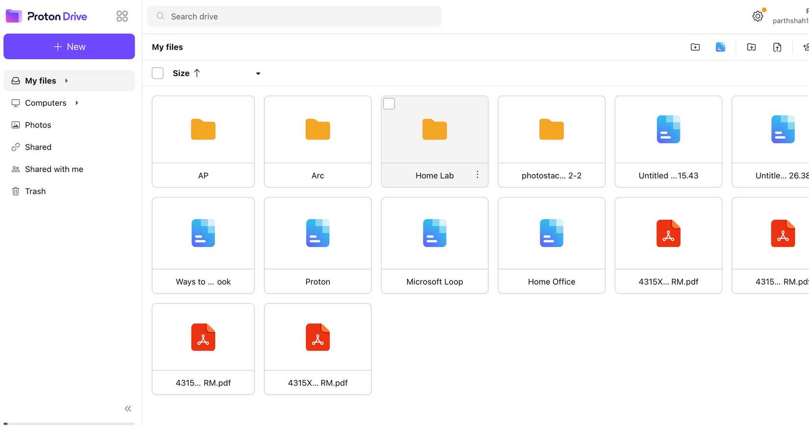Expand the My files tree arrow

pos(66,81)
